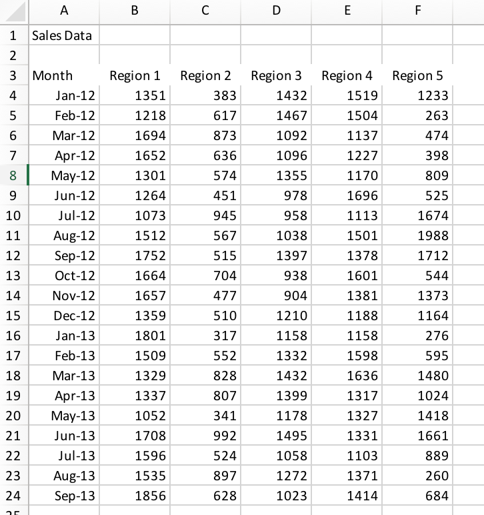Click the cell with value 567

click(x=205, y=235)
